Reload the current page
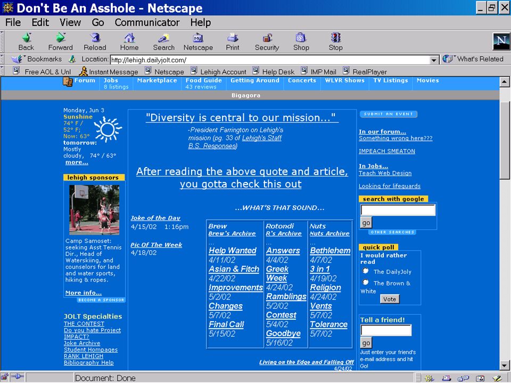Screen dimensions: 511x383 click(95, 41)
